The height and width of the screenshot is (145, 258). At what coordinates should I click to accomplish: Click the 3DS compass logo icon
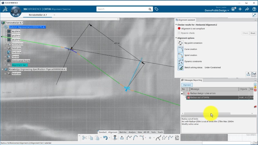[x=5, y=9]
